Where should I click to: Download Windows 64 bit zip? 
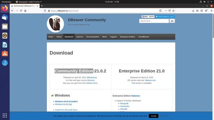pyautogui.click(x=63, y=104)
